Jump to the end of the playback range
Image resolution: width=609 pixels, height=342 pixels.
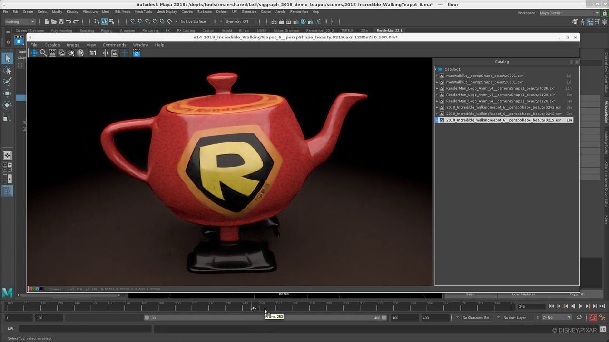602,306
